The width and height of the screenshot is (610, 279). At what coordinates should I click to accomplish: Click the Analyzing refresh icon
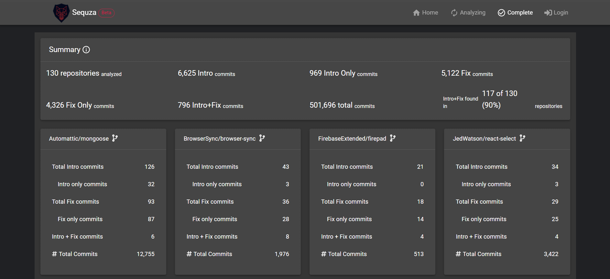click(454, 13)
